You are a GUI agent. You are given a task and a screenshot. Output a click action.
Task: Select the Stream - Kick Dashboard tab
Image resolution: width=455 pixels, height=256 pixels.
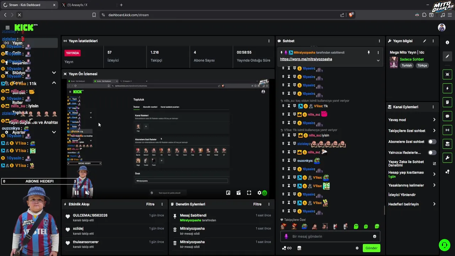click(30, 5)
